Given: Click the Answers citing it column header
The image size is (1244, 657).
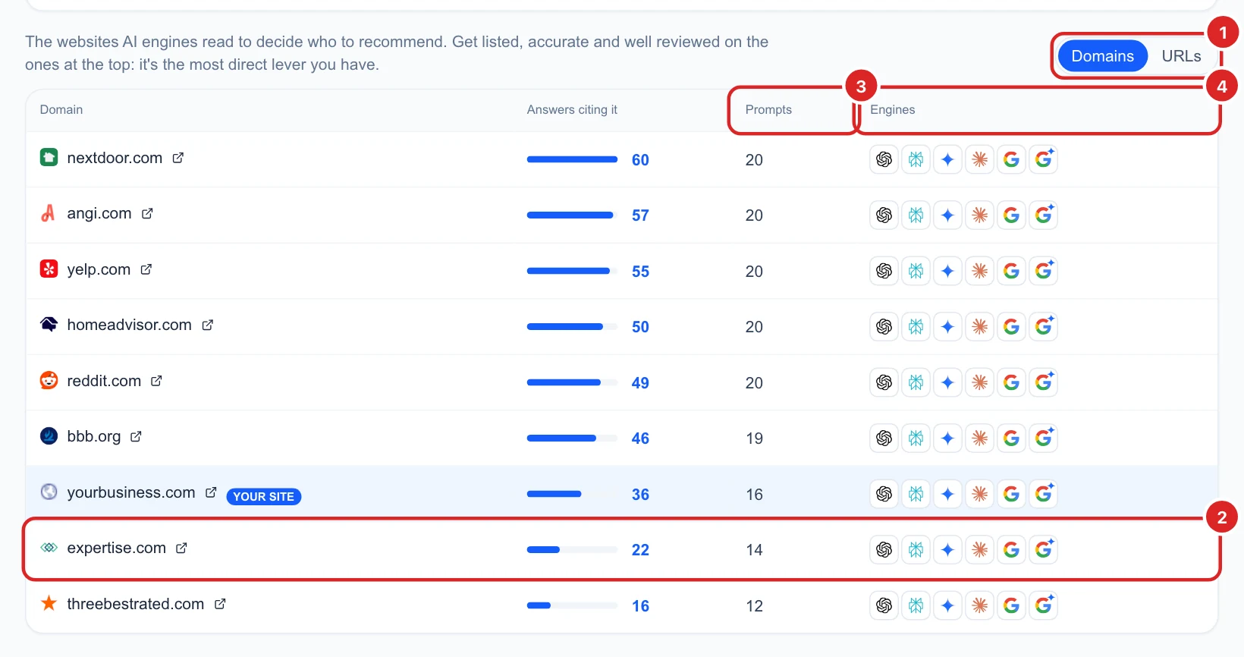Looking at the screenshot, I should pyautogui.click(x=572, y=109).
